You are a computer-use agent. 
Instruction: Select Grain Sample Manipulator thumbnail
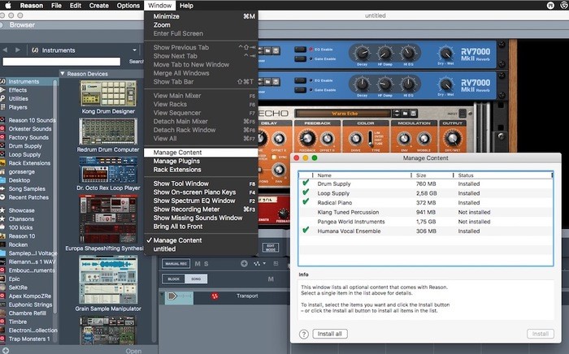pos(108,280)
